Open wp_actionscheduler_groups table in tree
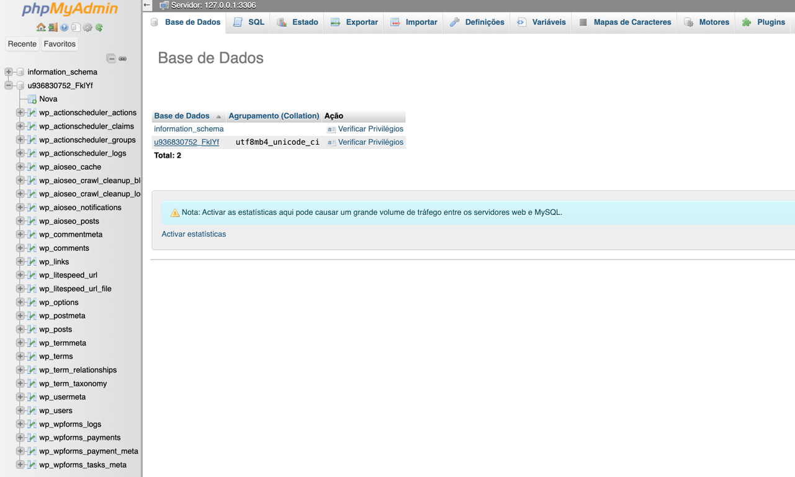Screen dimensions: 795x477 point(87,140)
